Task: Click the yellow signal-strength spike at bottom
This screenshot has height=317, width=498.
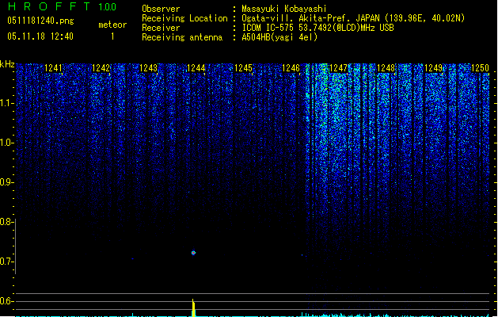Action: (x=193, y=307)
